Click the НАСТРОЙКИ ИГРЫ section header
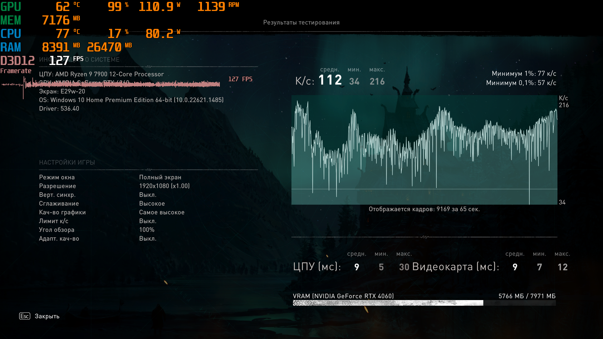The width and height of the screenshot is (603, 339). coord(67,163)
